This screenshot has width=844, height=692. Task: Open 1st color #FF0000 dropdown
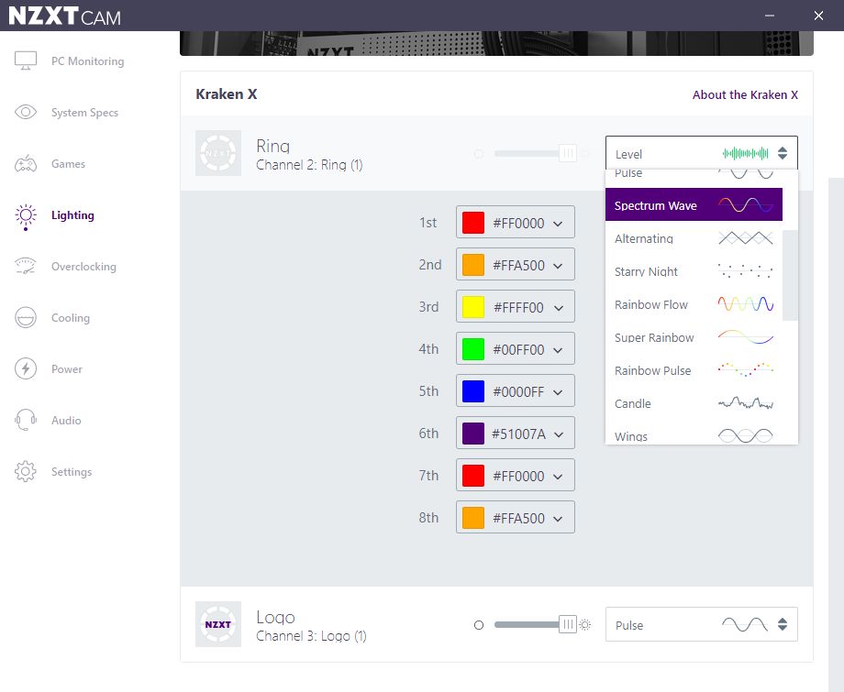point(516,222)
